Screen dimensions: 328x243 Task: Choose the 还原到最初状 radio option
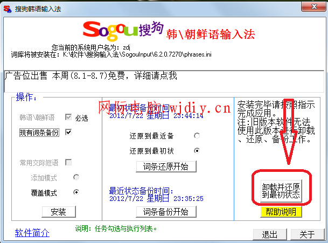pos(197,150)
